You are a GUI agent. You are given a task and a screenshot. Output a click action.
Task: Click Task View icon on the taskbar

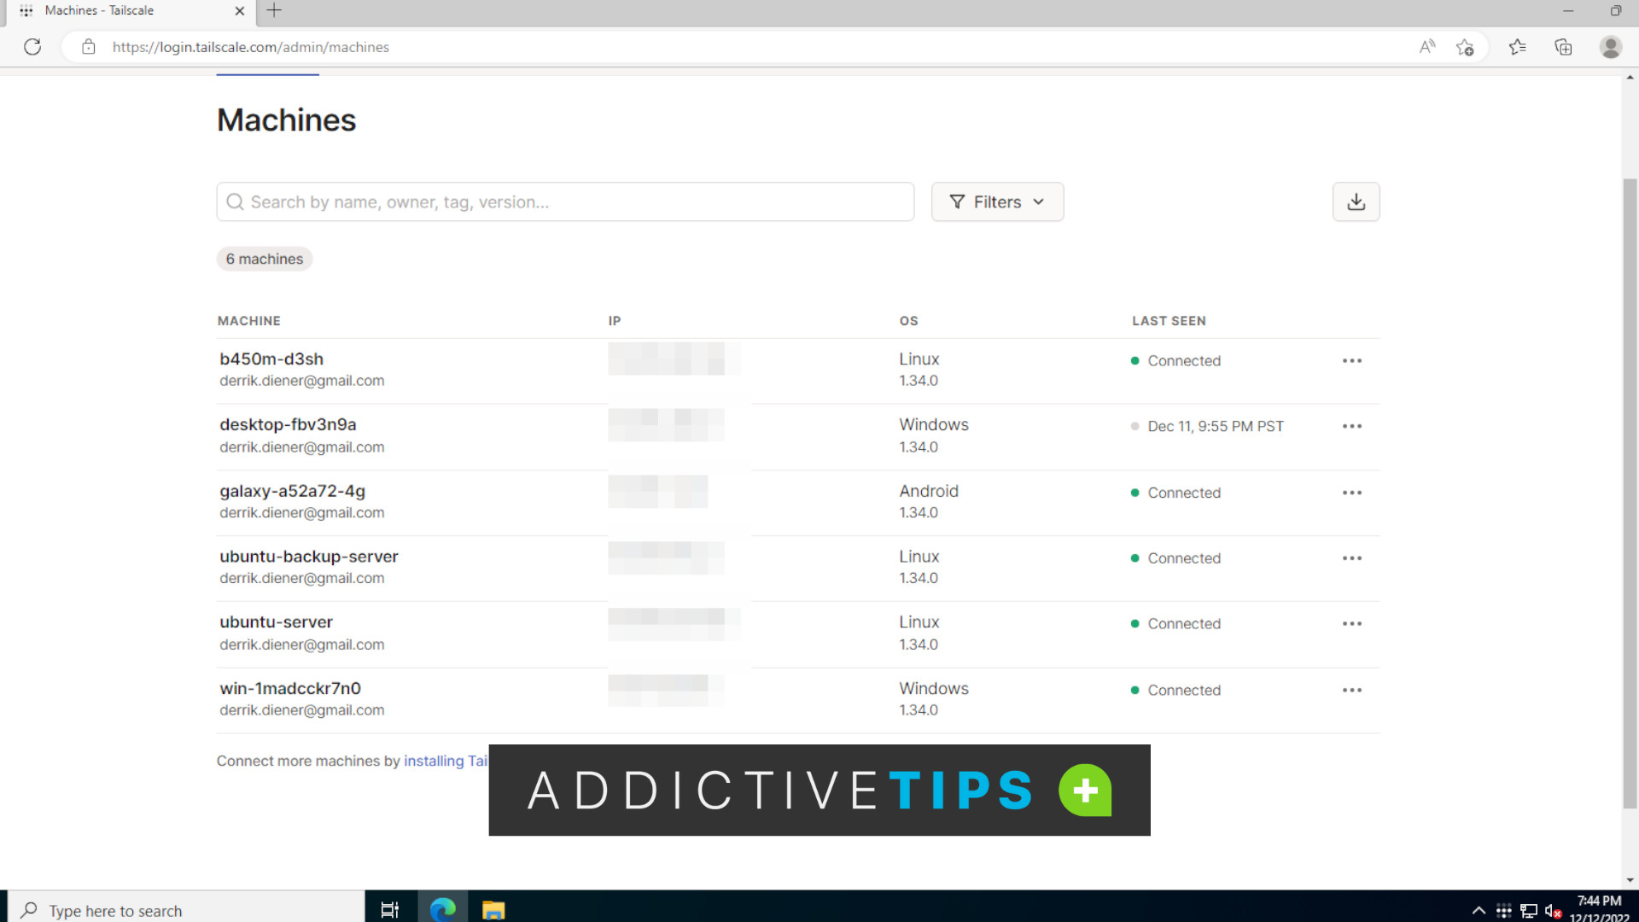pyautogui.click(x=390, y=908)
